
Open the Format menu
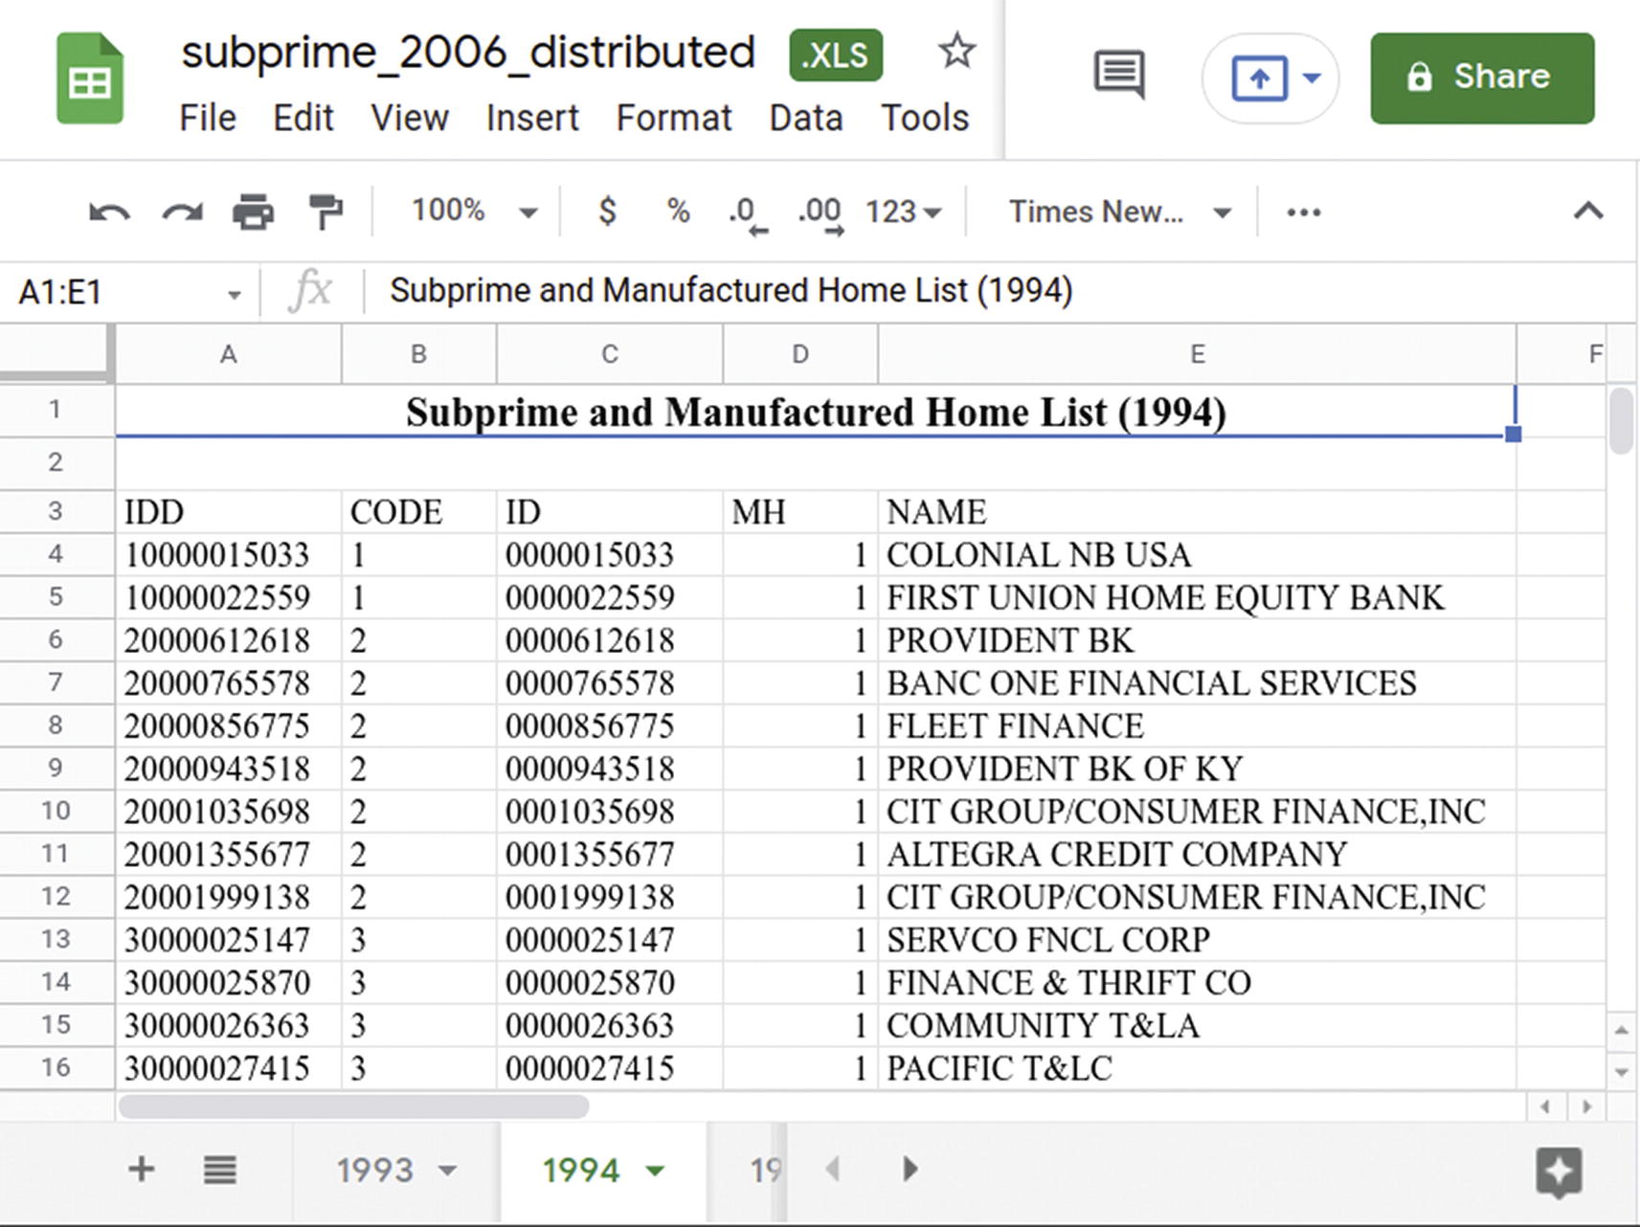(x=674, y=118)
